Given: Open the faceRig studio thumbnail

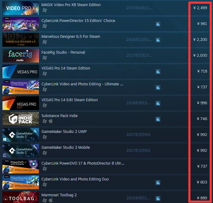Looking at the screenshot, I should pos(21,56).
